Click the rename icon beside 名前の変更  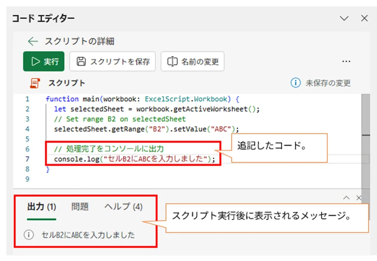(x=172, y=61)
